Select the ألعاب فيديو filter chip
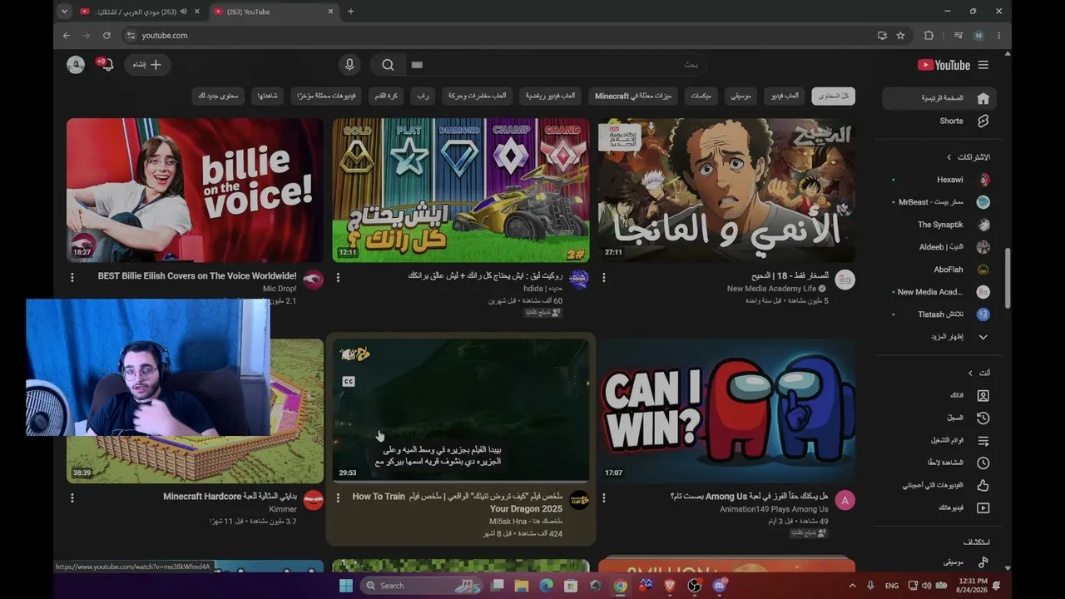The height and width of the screenshot is (599, 1065). coord(783,97)
